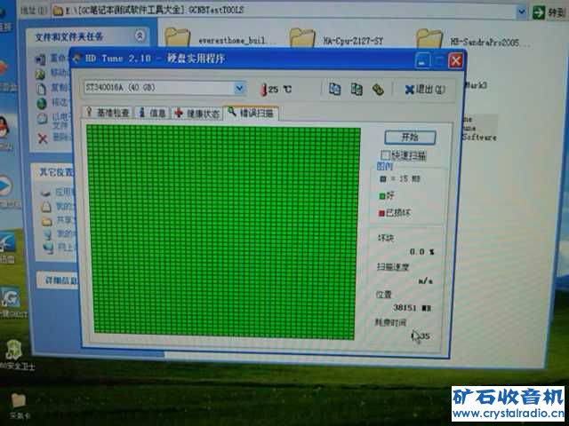Click the 1:35 elapsed time value
The width and height of the screenshot is (569, 426).
click(421, 335)
